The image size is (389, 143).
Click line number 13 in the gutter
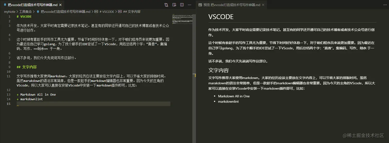[x=9, y=94]
